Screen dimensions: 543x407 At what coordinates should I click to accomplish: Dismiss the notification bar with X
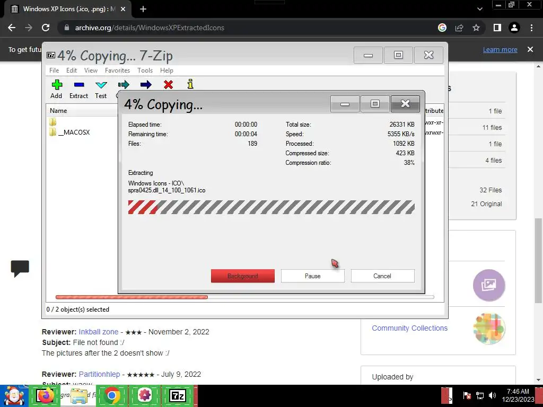tap(530, 49)
